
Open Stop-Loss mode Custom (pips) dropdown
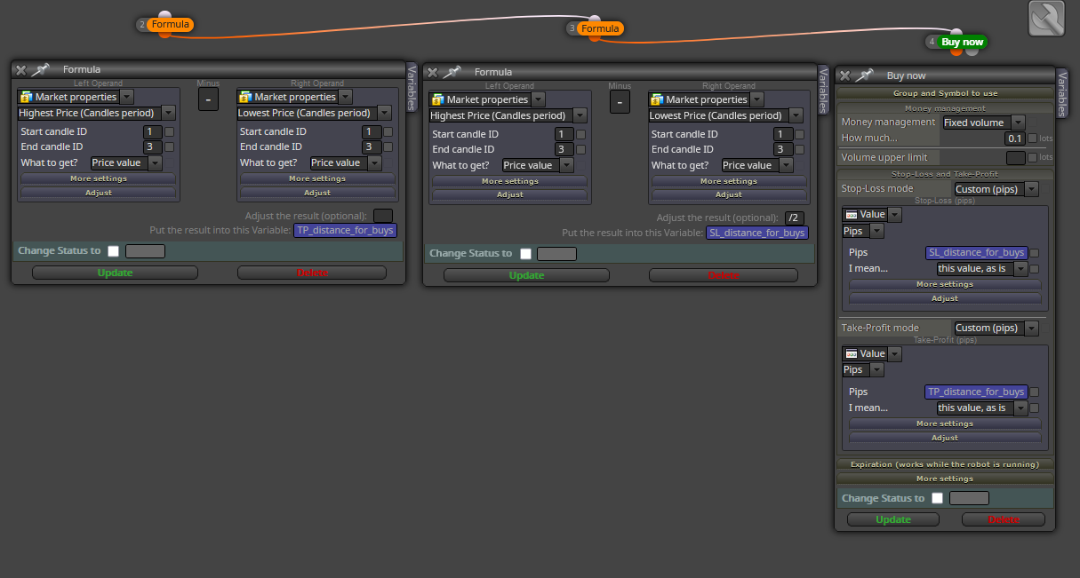[x=996, y=189]
